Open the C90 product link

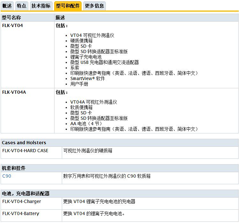[7, 176]
